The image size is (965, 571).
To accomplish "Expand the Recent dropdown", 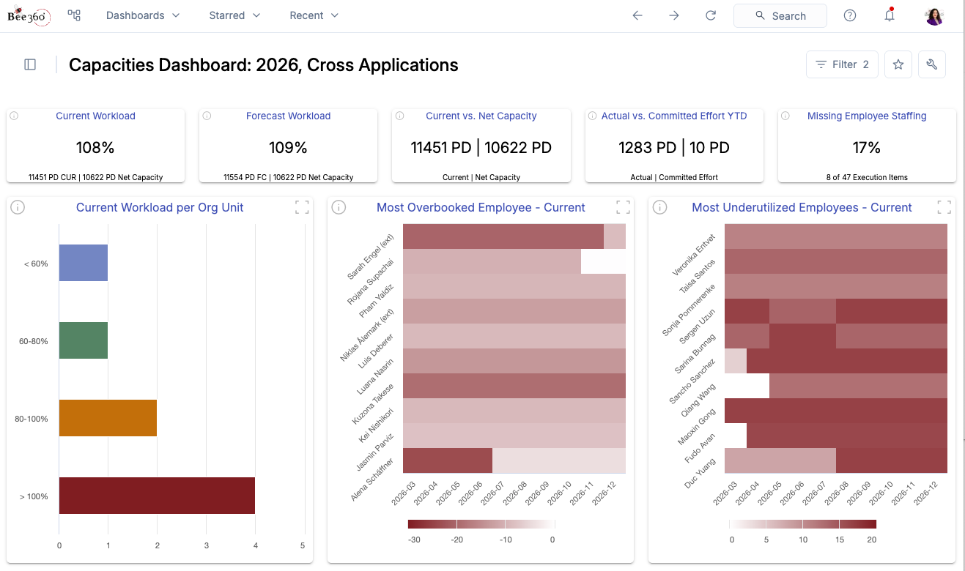I will [314, 15].
